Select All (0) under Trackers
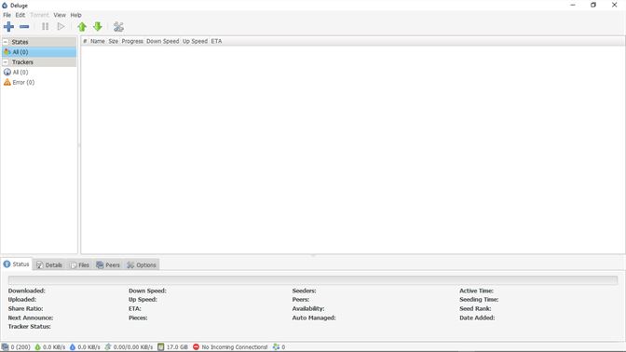 pos(39,73)
